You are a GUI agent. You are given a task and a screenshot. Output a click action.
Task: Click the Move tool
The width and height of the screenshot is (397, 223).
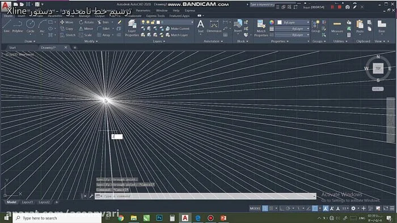(67, 22)
